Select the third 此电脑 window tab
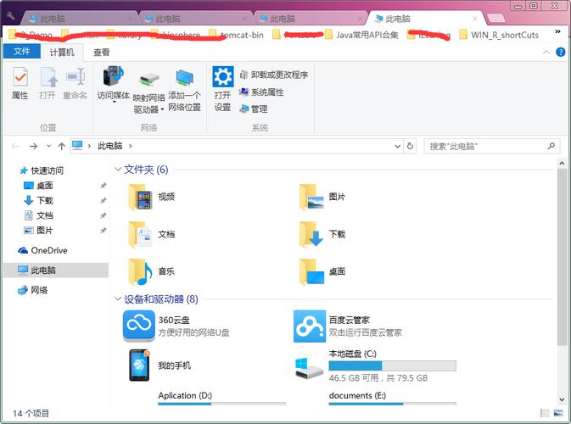This screenshot has height=424, width=571. click(309, 18)
